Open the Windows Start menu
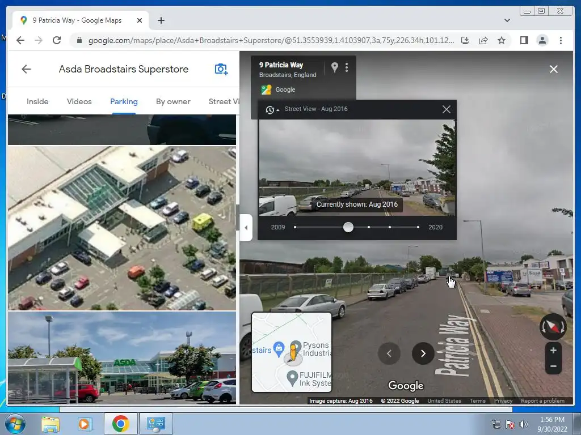 tap(15, 424)
